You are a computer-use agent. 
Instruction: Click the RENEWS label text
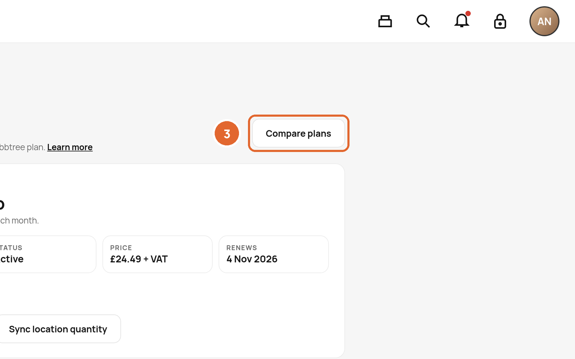click(241, 248)
